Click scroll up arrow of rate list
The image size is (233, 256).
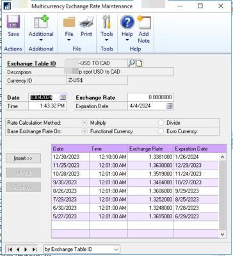tap(222, 157)
